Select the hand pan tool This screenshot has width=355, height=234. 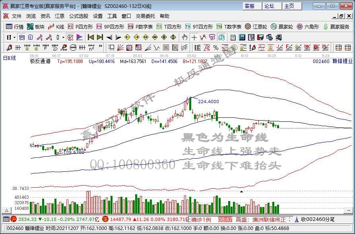[x=184, y=37]
